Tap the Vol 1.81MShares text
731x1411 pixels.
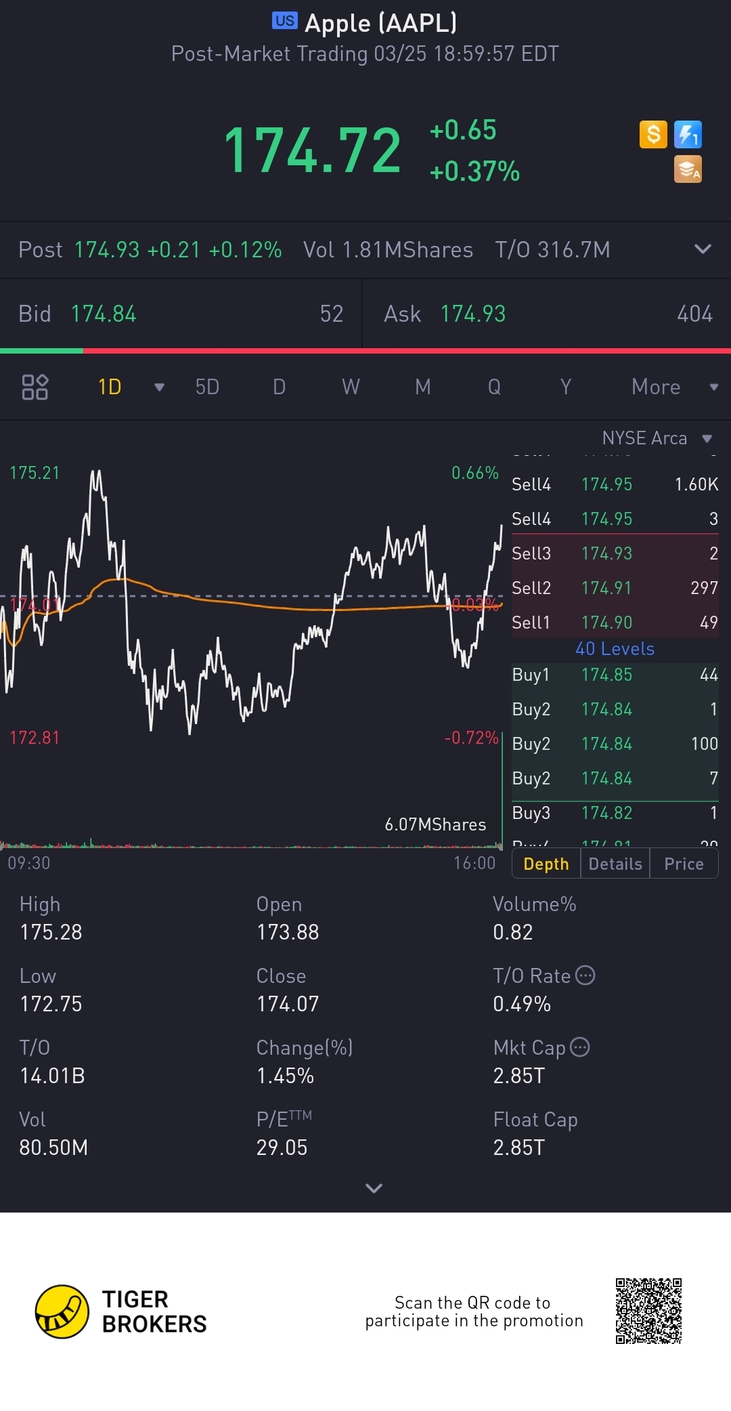pyautogui.click(x=388, y=249)
